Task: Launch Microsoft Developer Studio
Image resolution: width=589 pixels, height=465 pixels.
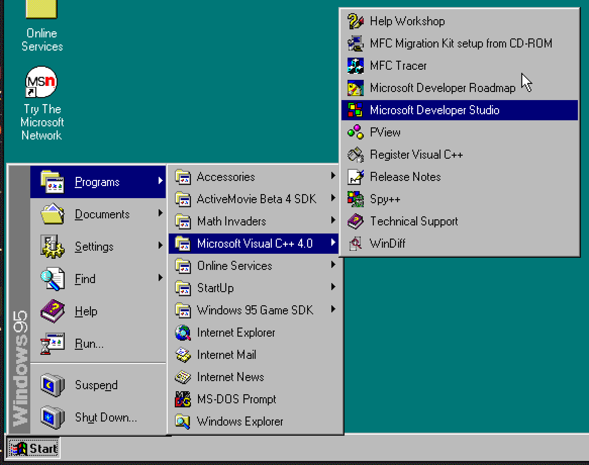Action: point(435,110)
